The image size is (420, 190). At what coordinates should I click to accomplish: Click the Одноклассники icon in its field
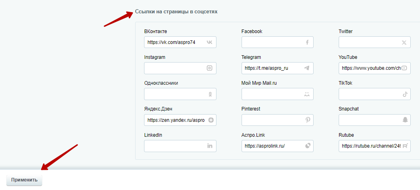pos(210,94)
